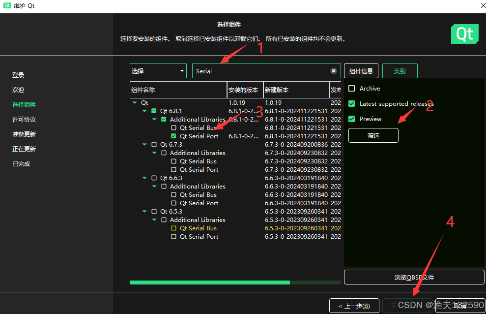Click the 已完成 step

pyautogui.click(x=21, y=163)
